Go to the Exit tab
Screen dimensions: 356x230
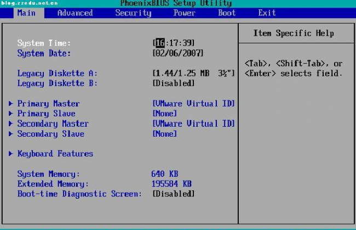tap(267, 13)
